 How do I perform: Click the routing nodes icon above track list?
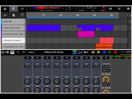5,15
